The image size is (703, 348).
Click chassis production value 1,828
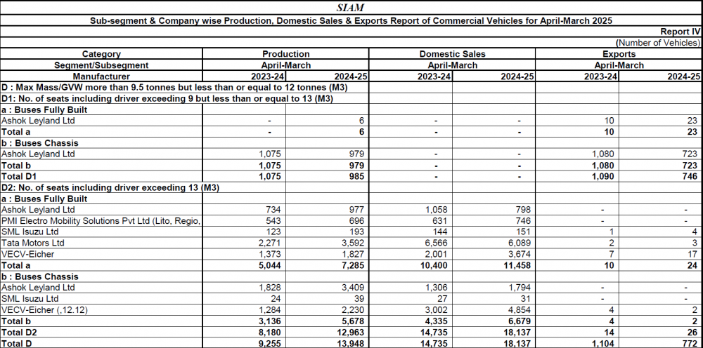[x=271, y=288]
